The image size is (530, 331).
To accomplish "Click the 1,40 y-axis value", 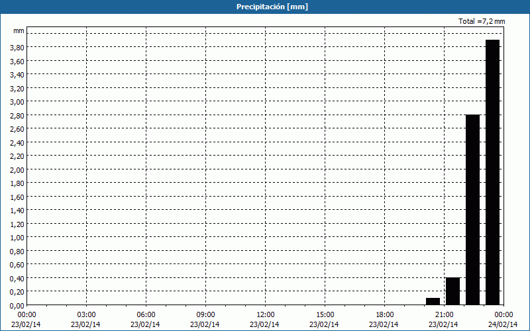I will 17,211.
